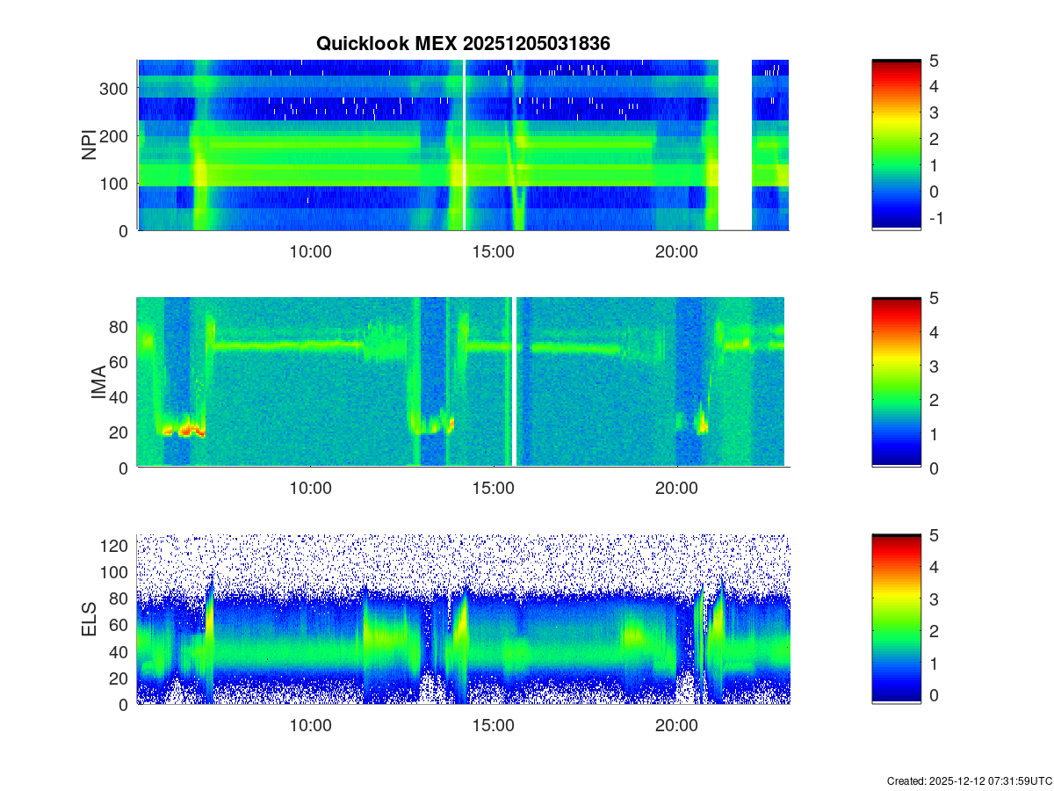
Task: Click the 15:00 tick label under IMA panel
Action: pyautogui.click(x=493, y=489)
